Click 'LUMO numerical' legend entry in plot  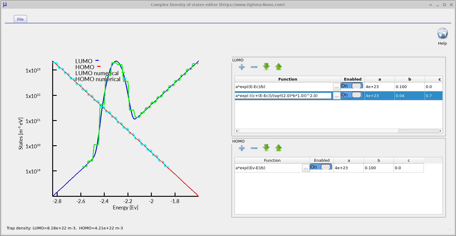pos(97,73)
